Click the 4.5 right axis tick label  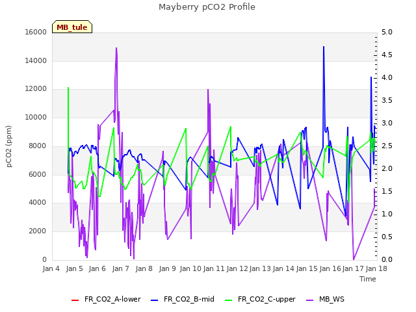coord(387,55)
